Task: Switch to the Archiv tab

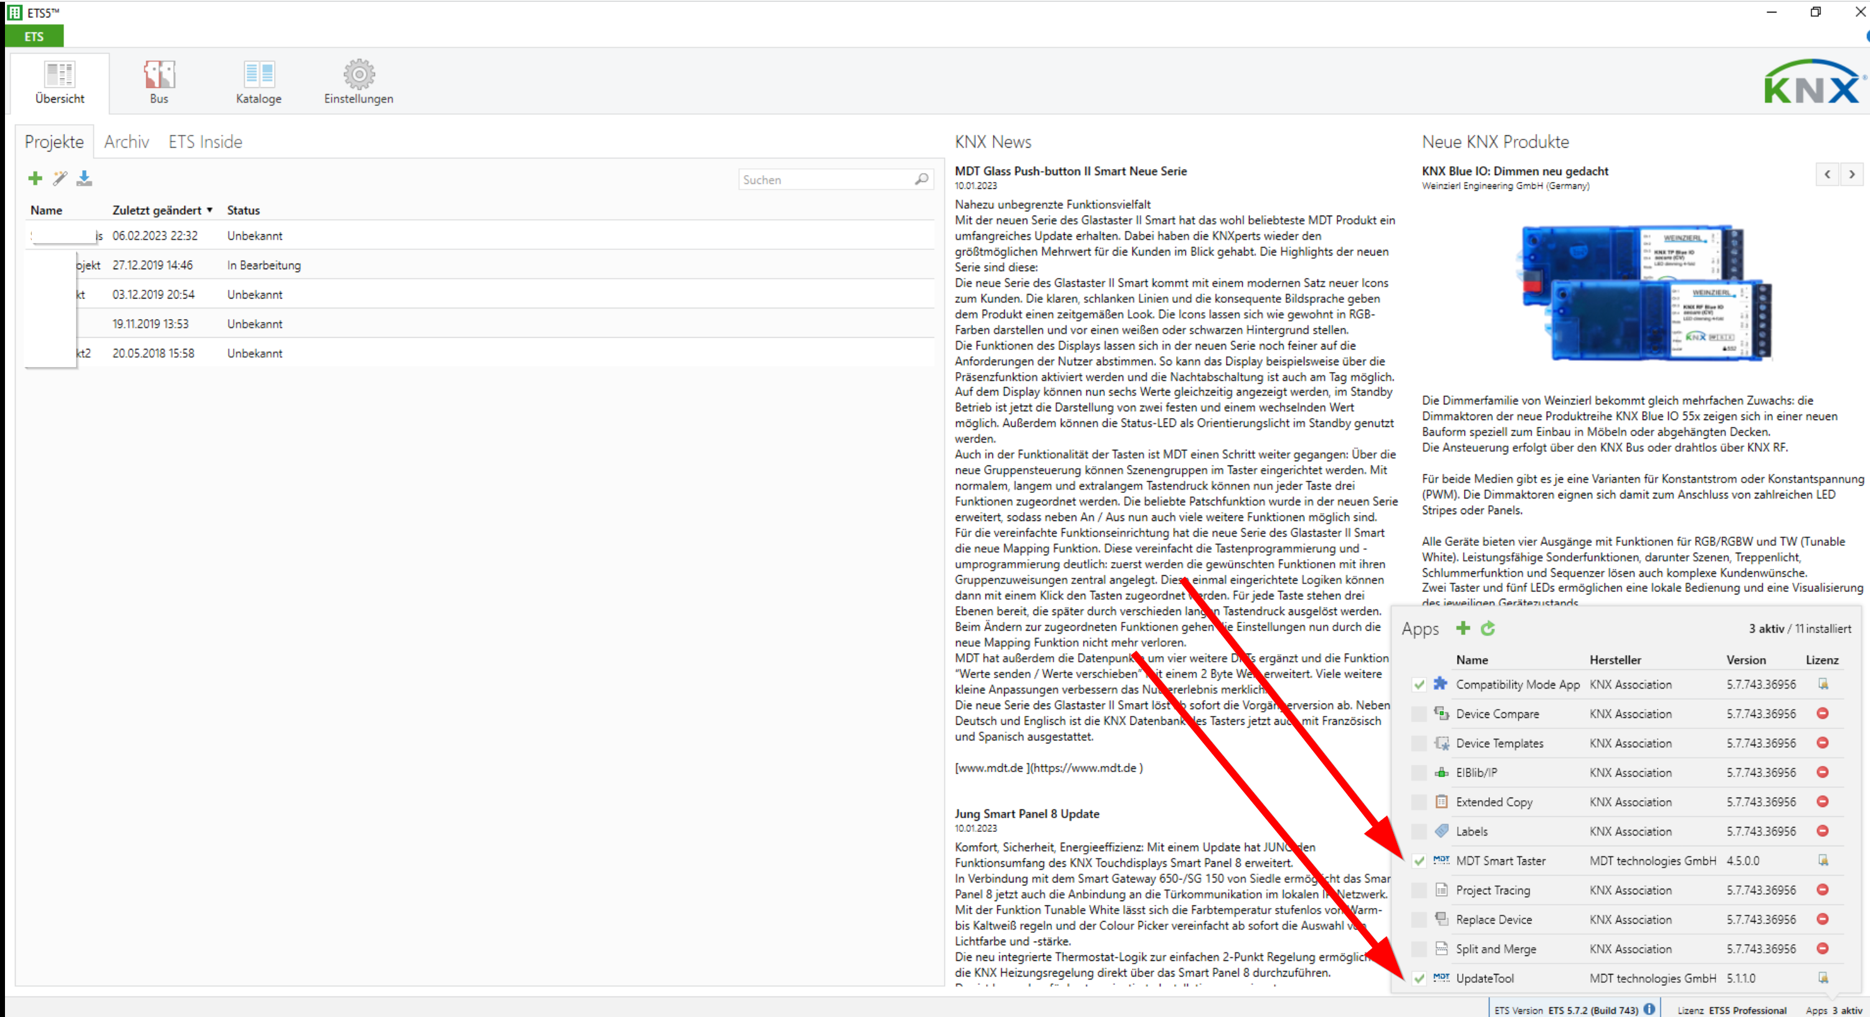Action: pyautogui.click(x=126, y=141)
